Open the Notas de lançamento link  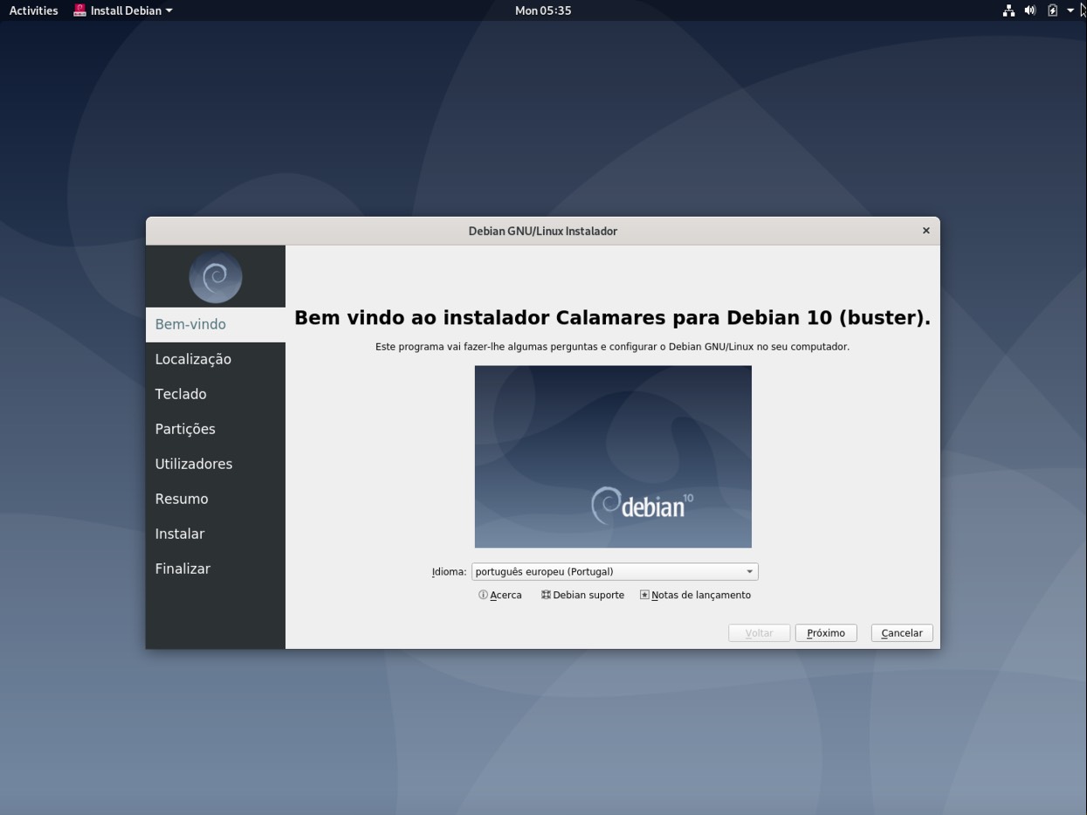coord(700,594)
